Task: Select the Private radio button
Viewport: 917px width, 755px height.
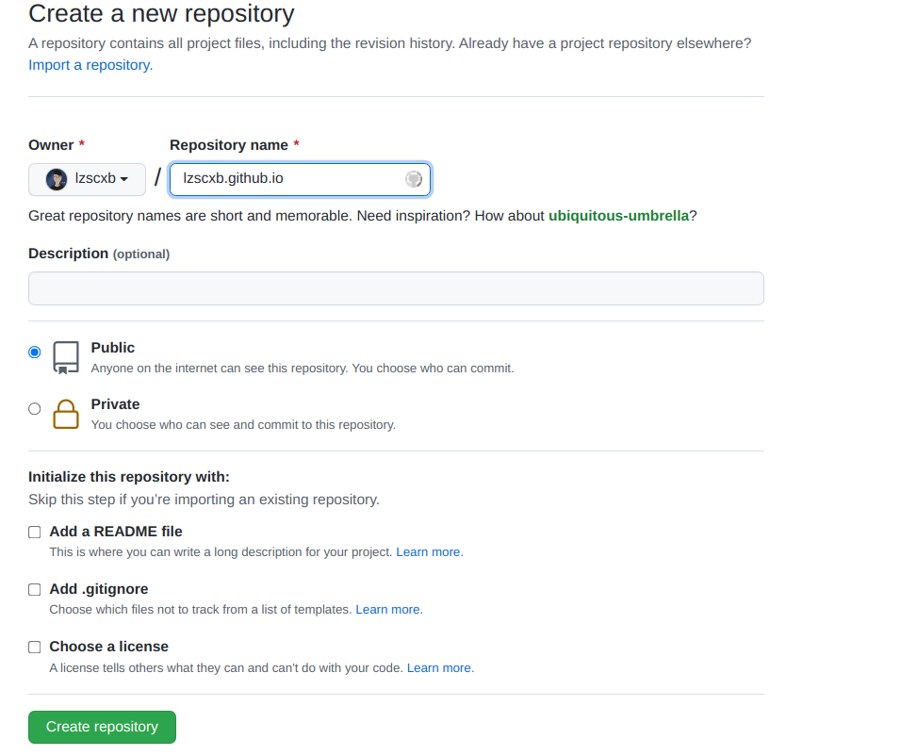Action: click(35, 409)
